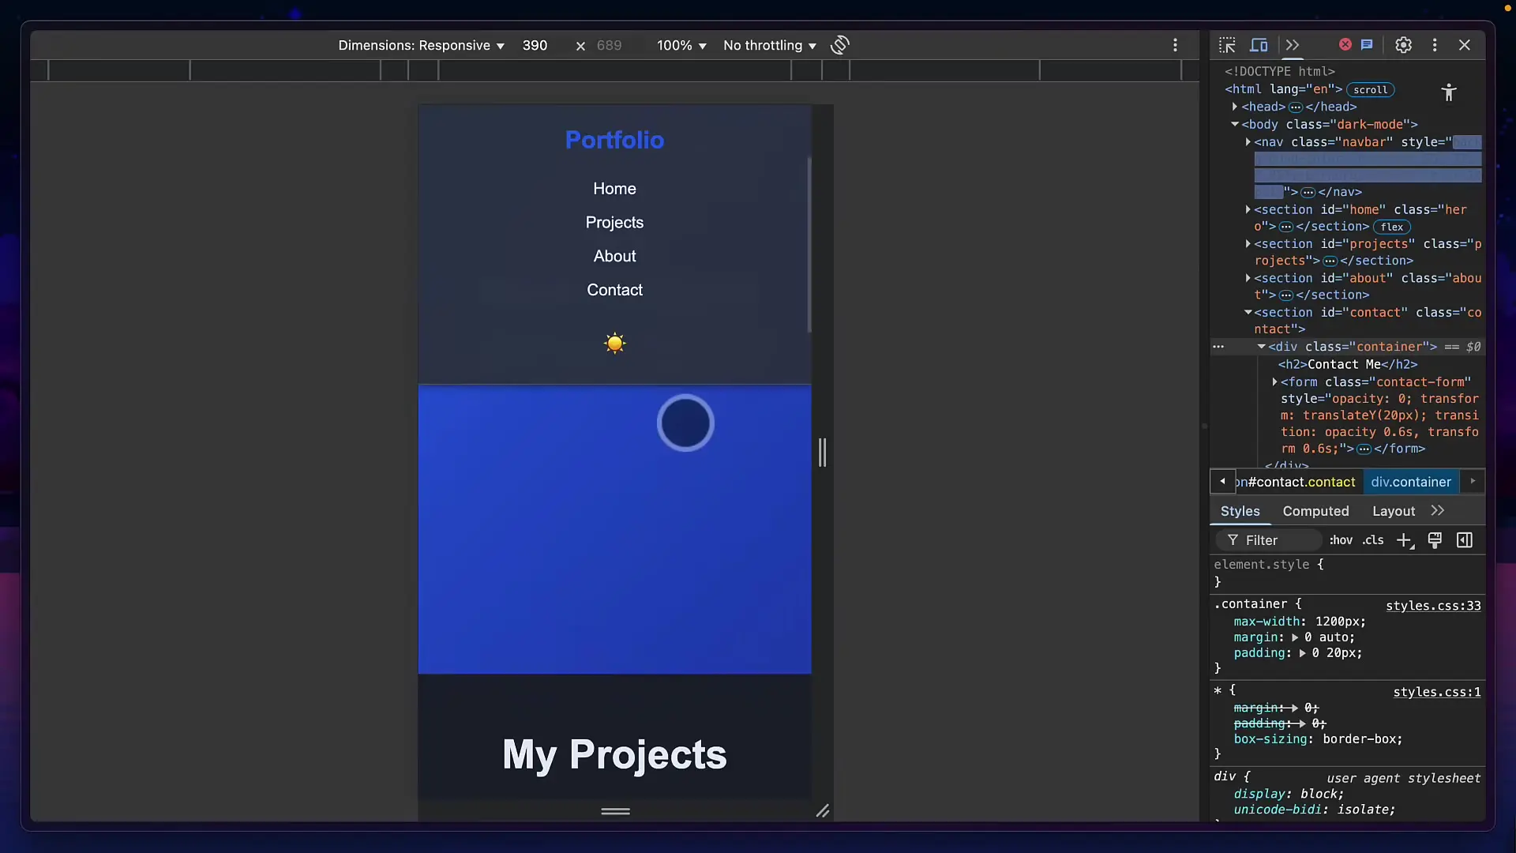
Task: Open the styles.css:33 source link
Action: pyautogui.click(x=1433, y=606)
